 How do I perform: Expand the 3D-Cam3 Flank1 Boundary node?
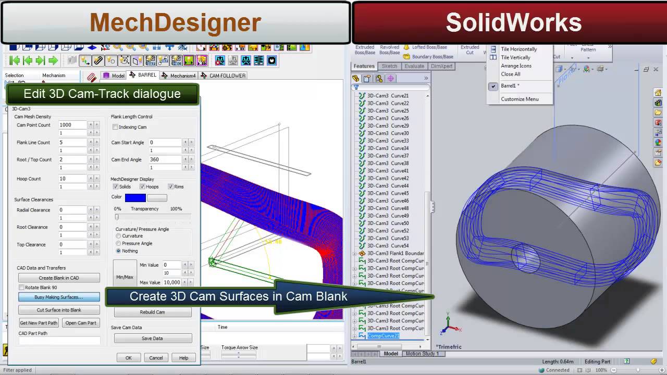pyautogui.click(x=355, y=254)
